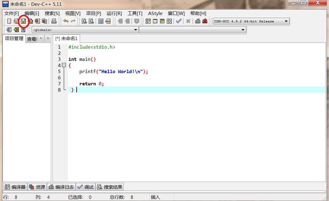
Task: Save the current file
Action: 23,21
